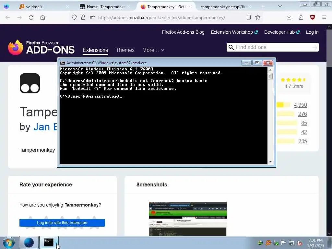Open the 42 two-star reviews link
Viewport: 332px width, 249px height.
click(304, 132)
